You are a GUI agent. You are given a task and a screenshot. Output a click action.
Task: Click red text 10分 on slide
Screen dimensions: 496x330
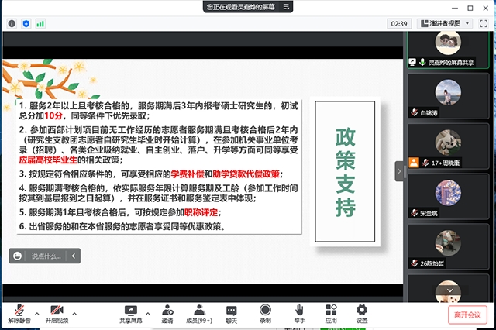(53, 115)
